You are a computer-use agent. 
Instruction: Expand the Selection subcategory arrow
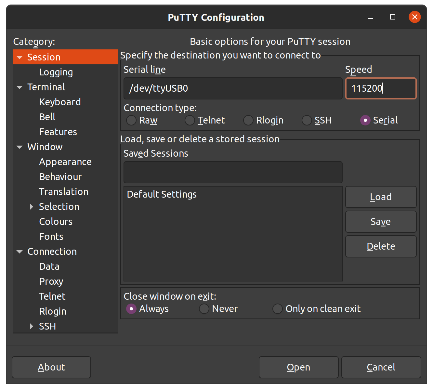[x=32, y=207]
